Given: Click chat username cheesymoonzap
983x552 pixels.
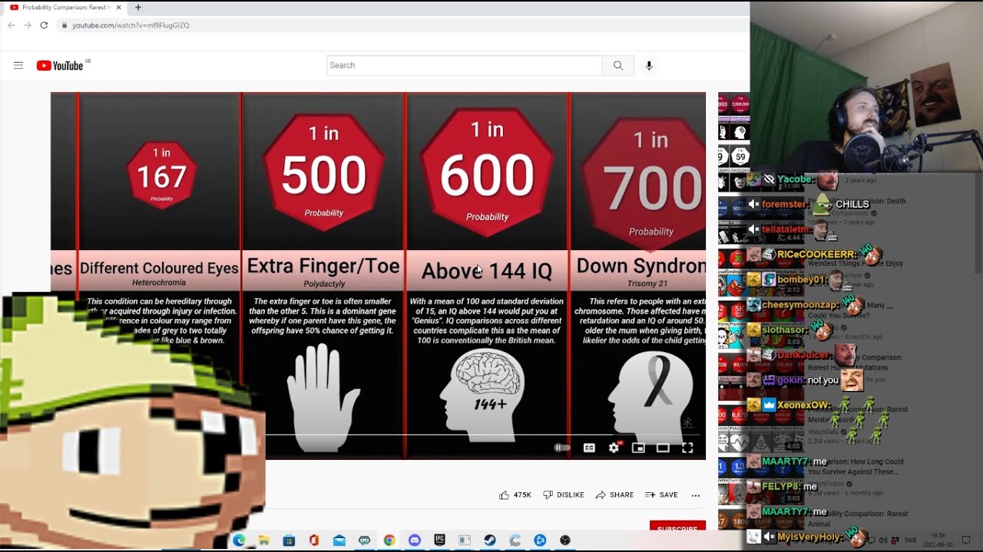Looking at the screenshot, I should 800,305.
